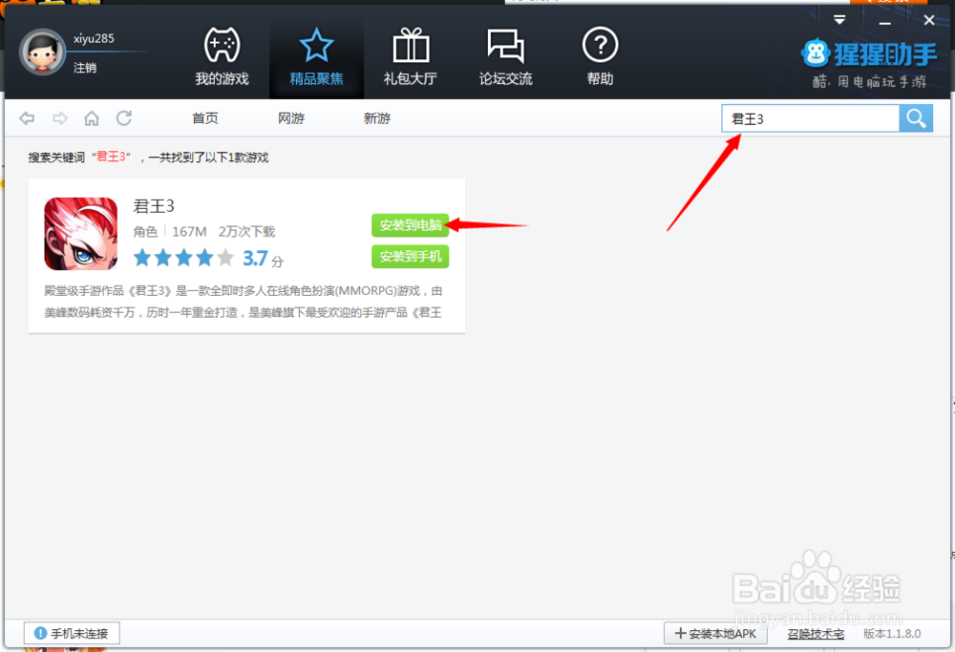Open the 首页 navigation item
Image resolution: width=955 pixels, height=652 pixels.
click(x=205, y=118)
